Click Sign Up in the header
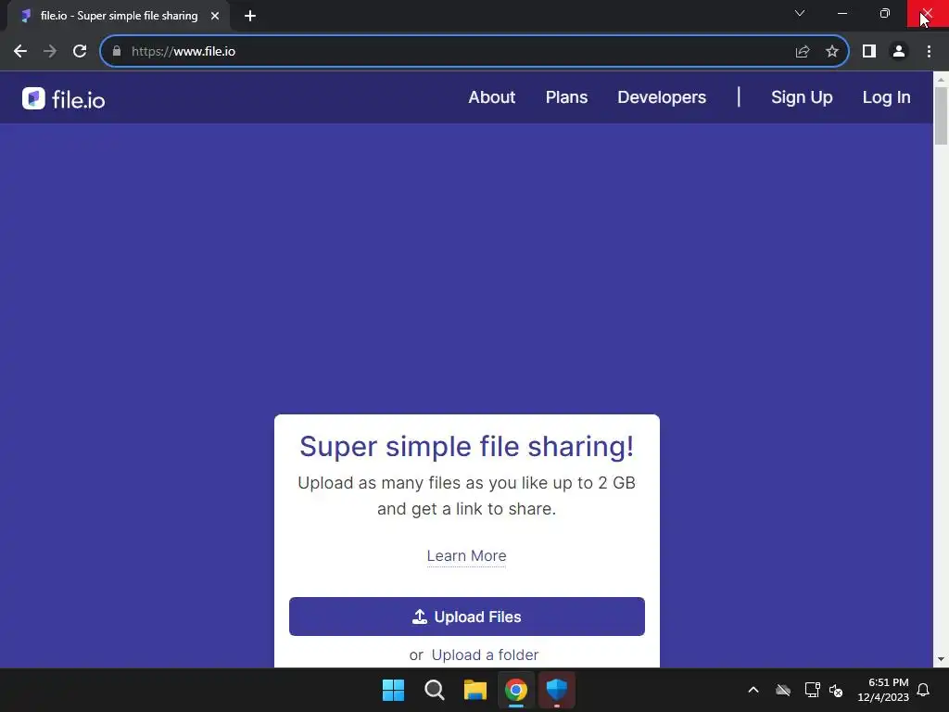 point(802,97)
